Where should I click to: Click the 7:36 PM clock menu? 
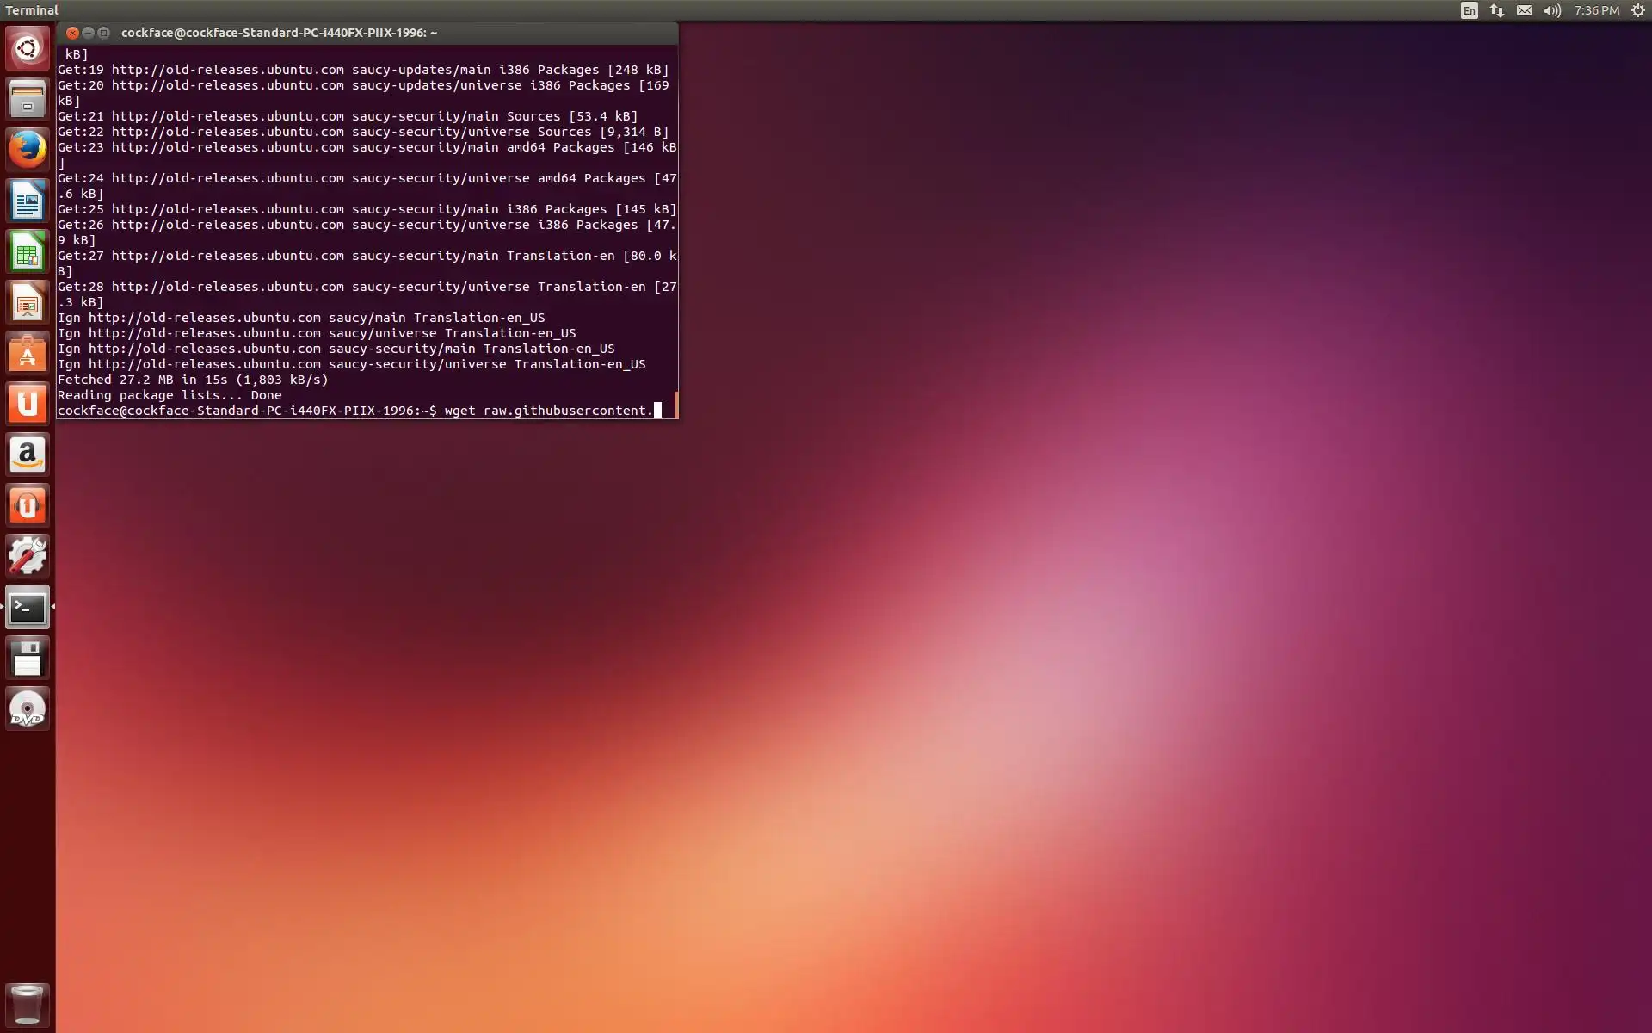1596,10
